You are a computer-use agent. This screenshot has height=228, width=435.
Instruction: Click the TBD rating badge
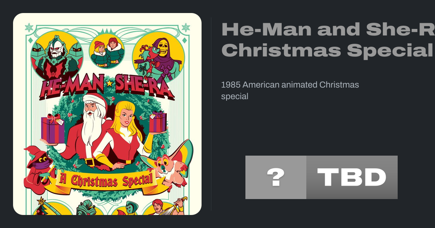352,177
